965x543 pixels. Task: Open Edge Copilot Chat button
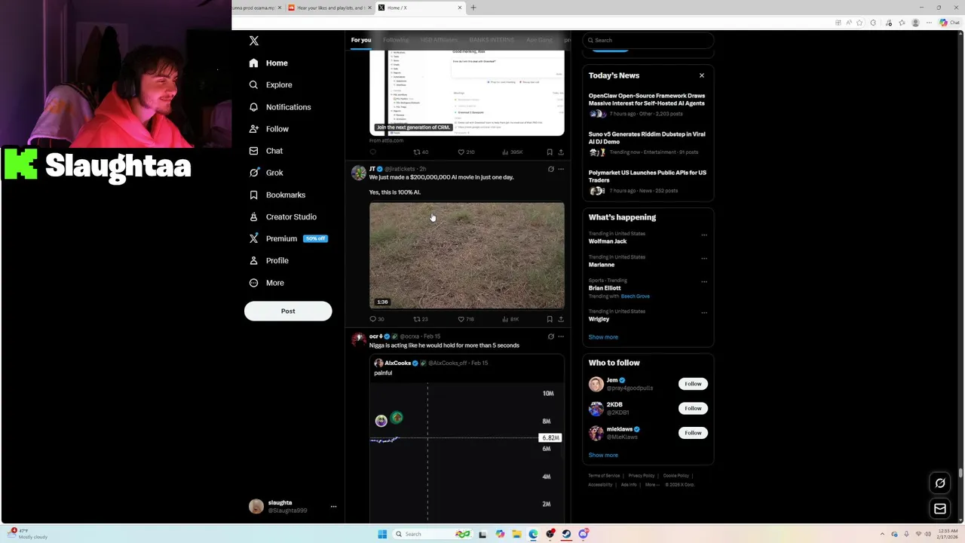coord(949,23)
